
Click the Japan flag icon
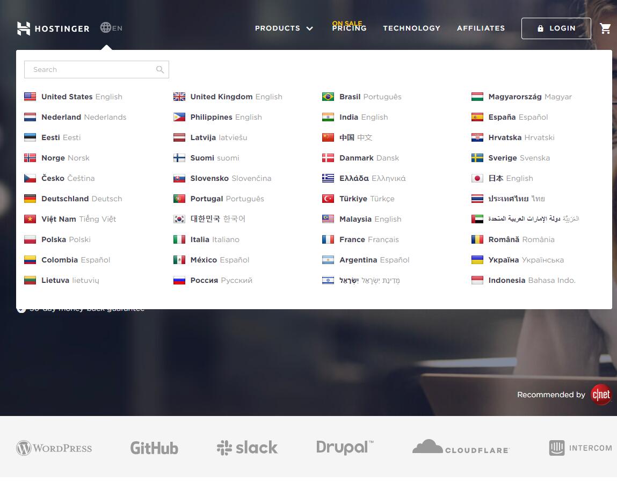[477, 178]
